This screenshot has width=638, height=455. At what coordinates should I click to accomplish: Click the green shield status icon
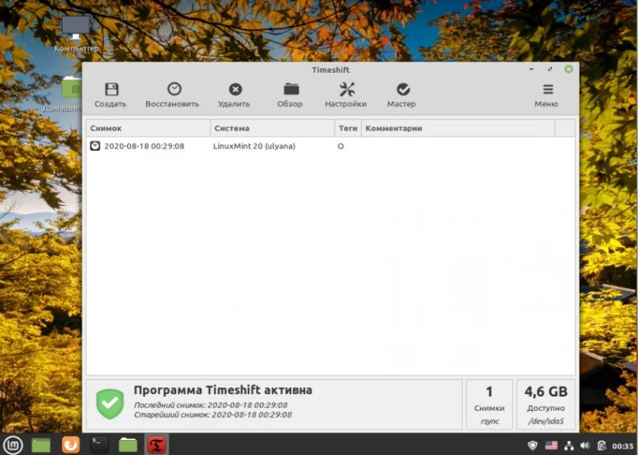[110, 404]
